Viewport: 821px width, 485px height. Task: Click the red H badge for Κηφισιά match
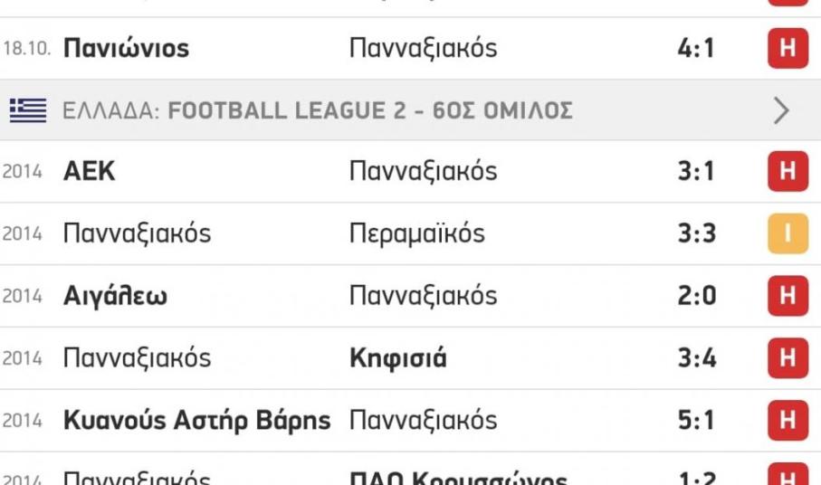[787, 359]
